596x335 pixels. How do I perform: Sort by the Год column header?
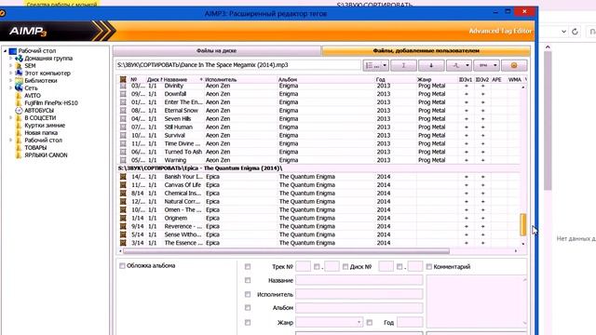pos(395,79)
